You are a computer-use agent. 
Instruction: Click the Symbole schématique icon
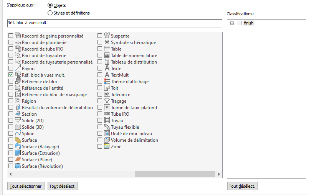coord(107,43)
